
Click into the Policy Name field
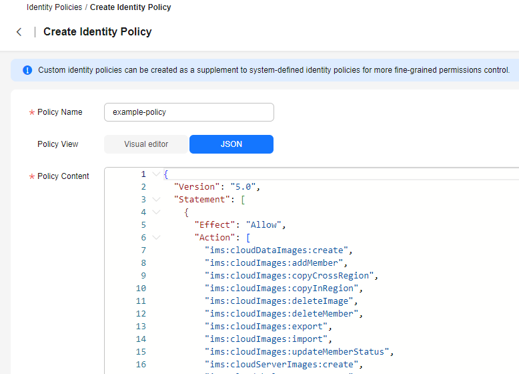click(189, 112)
